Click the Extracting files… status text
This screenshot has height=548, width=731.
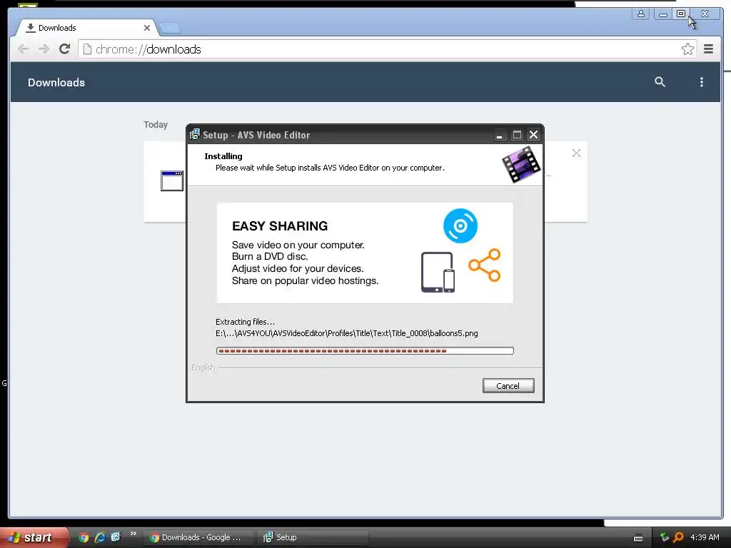coord(246,322)
